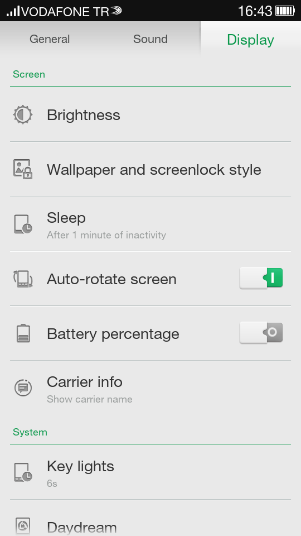Switch to the General tab
Image resolution: width=301 pixels, height=536 pixels.
point(50,39)
